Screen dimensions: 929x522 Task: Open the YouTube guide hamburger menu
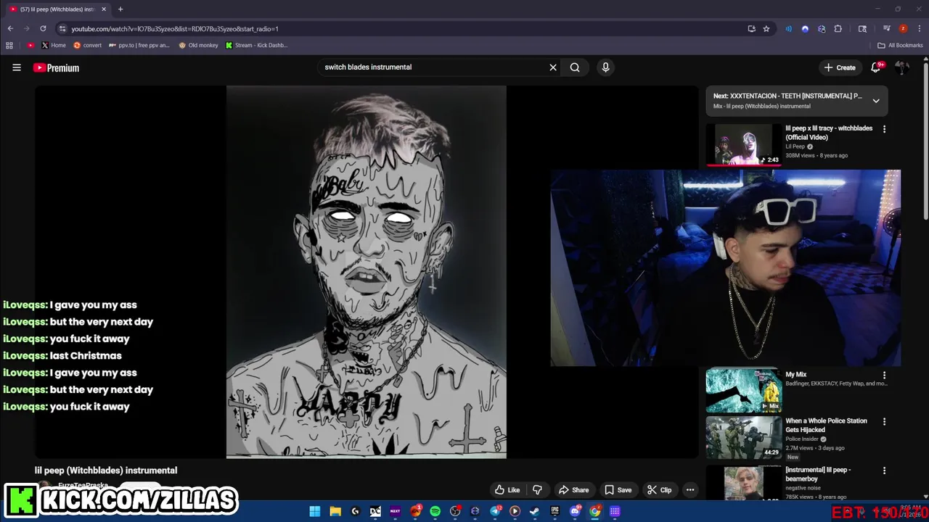(17, 67)
